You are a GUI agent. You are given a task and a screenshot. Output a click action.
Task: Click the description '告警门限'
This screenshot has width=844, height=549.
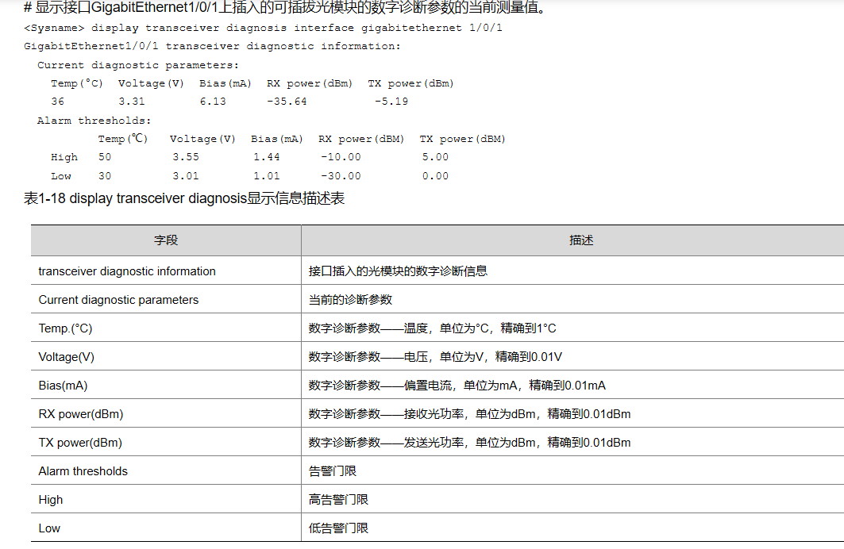(x=332, y=470)
